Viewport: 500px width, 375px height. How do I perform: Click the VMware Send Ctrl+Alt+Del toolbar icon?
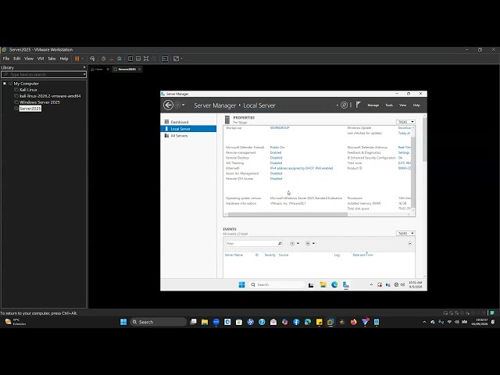pos(92,59)
